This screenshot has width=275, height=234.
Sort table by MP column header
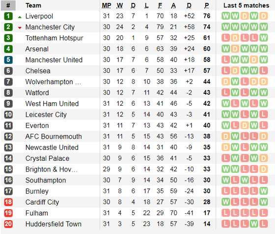pos(107,5)
